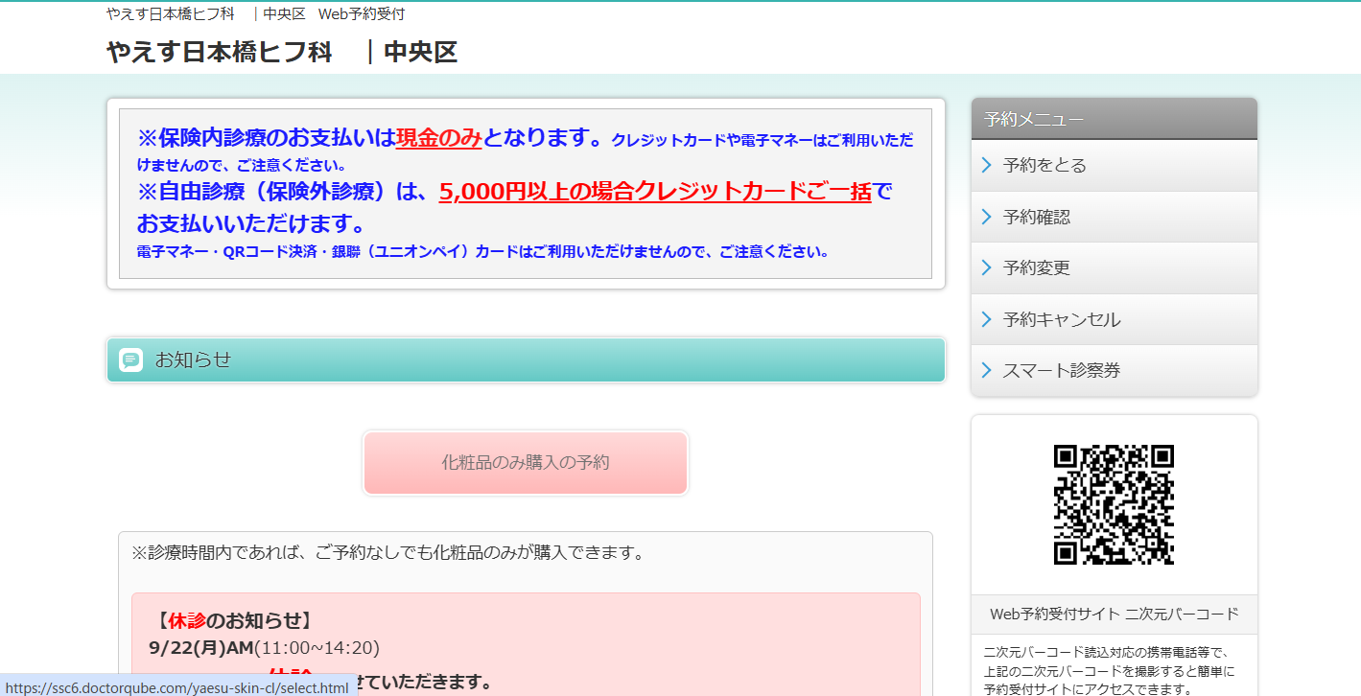Click the chevron arrow beside 予約変更

click(986, 268)
